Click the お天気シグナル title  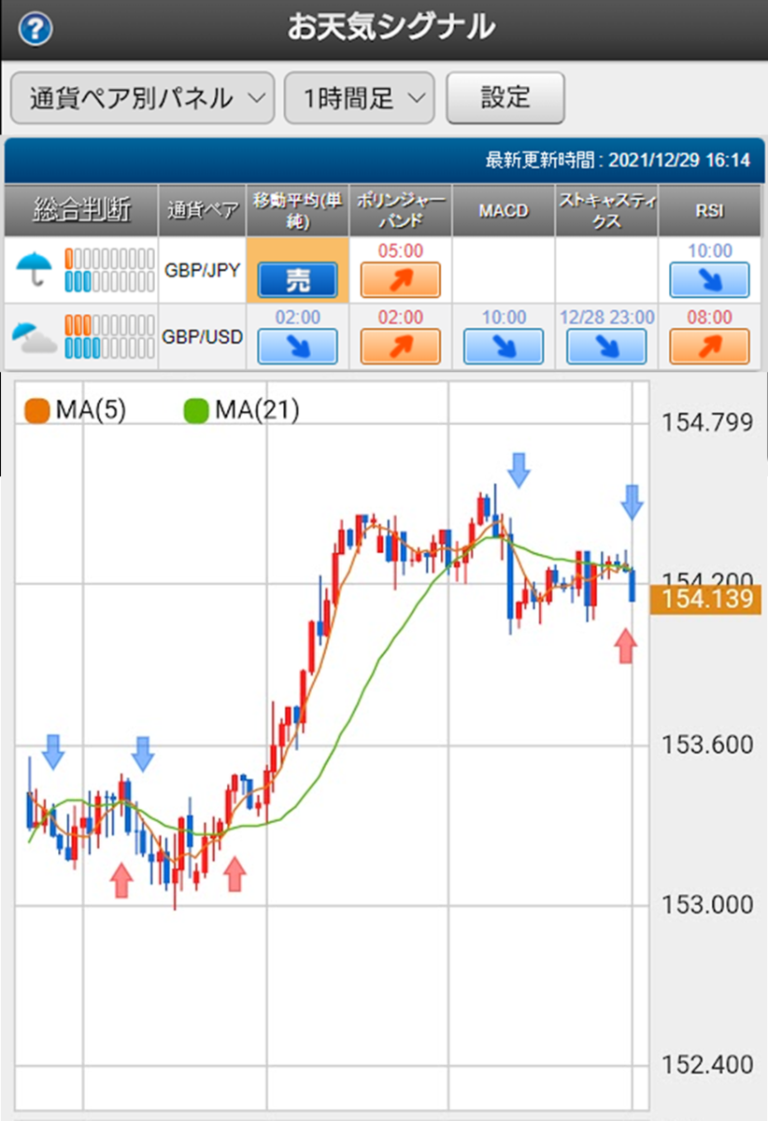(391, 28)
